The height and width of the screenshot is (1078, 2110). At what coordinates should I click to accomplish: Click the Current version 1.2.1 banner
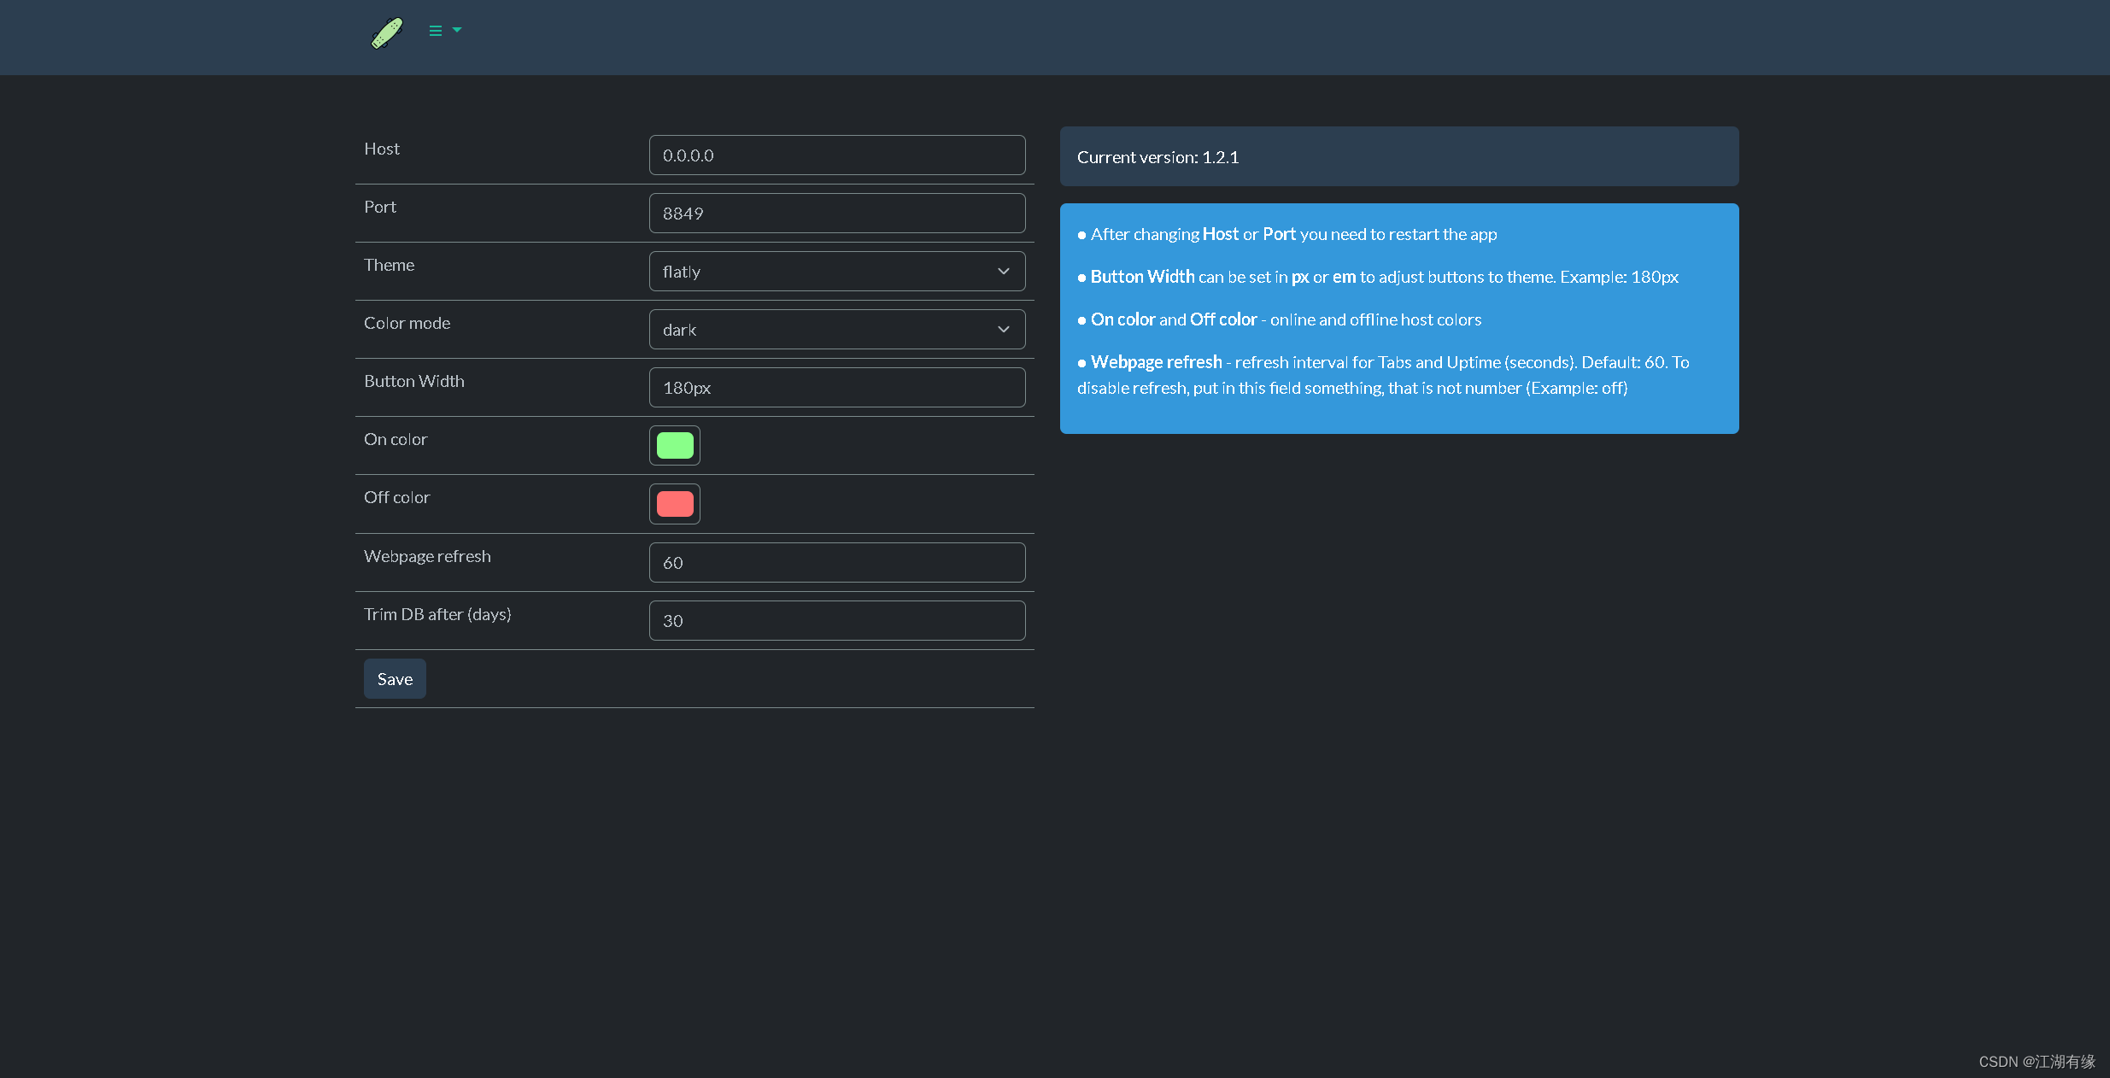pos(1398,157)
